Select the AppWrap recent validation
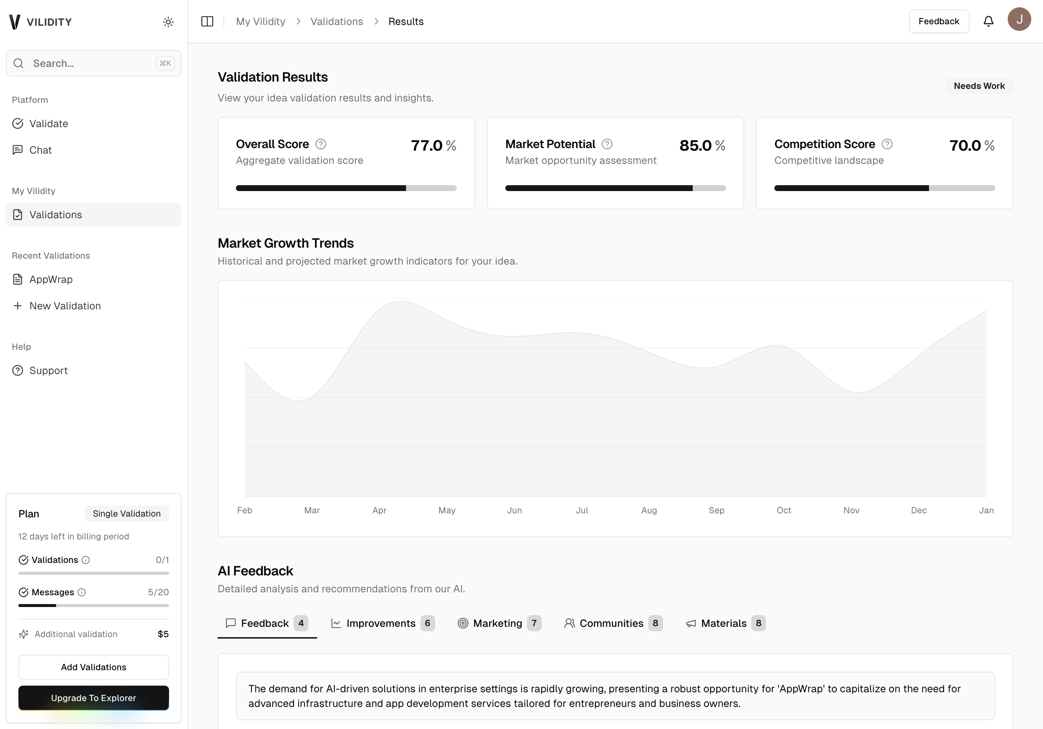 coord(50,279)
